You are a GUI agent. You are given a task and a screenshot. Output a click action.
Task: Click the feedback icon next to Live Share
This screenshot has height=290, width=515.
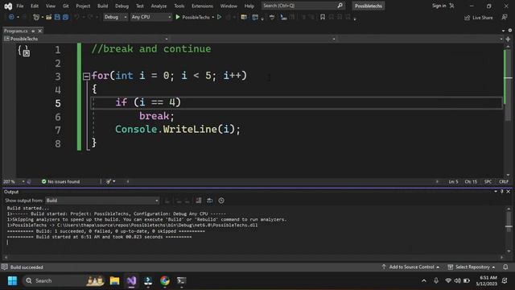coord(505,17)
